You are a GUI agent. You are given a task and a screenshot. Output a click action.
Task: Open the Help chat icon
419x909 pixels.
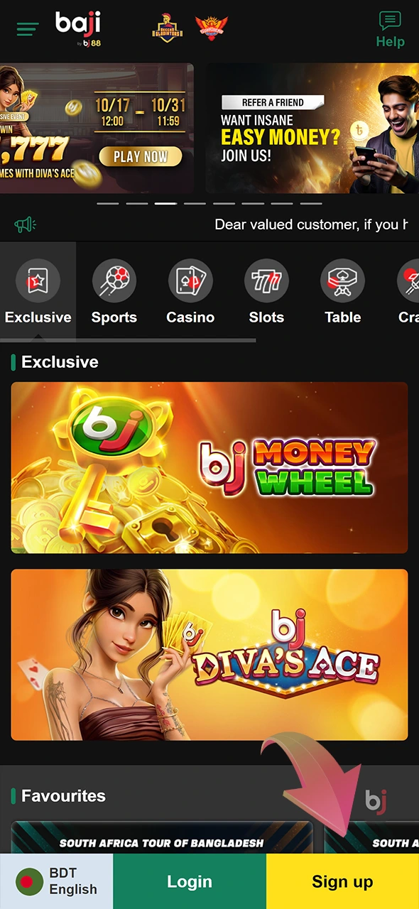pos(390,30)
